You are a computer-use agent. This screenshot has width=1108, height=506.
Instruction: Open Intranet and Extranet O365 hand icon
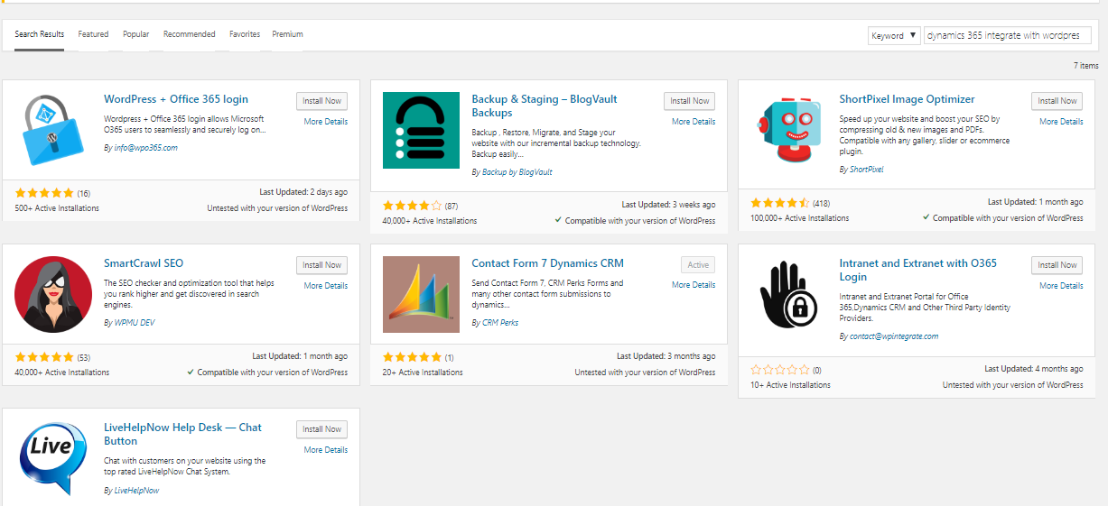[788, 294]
